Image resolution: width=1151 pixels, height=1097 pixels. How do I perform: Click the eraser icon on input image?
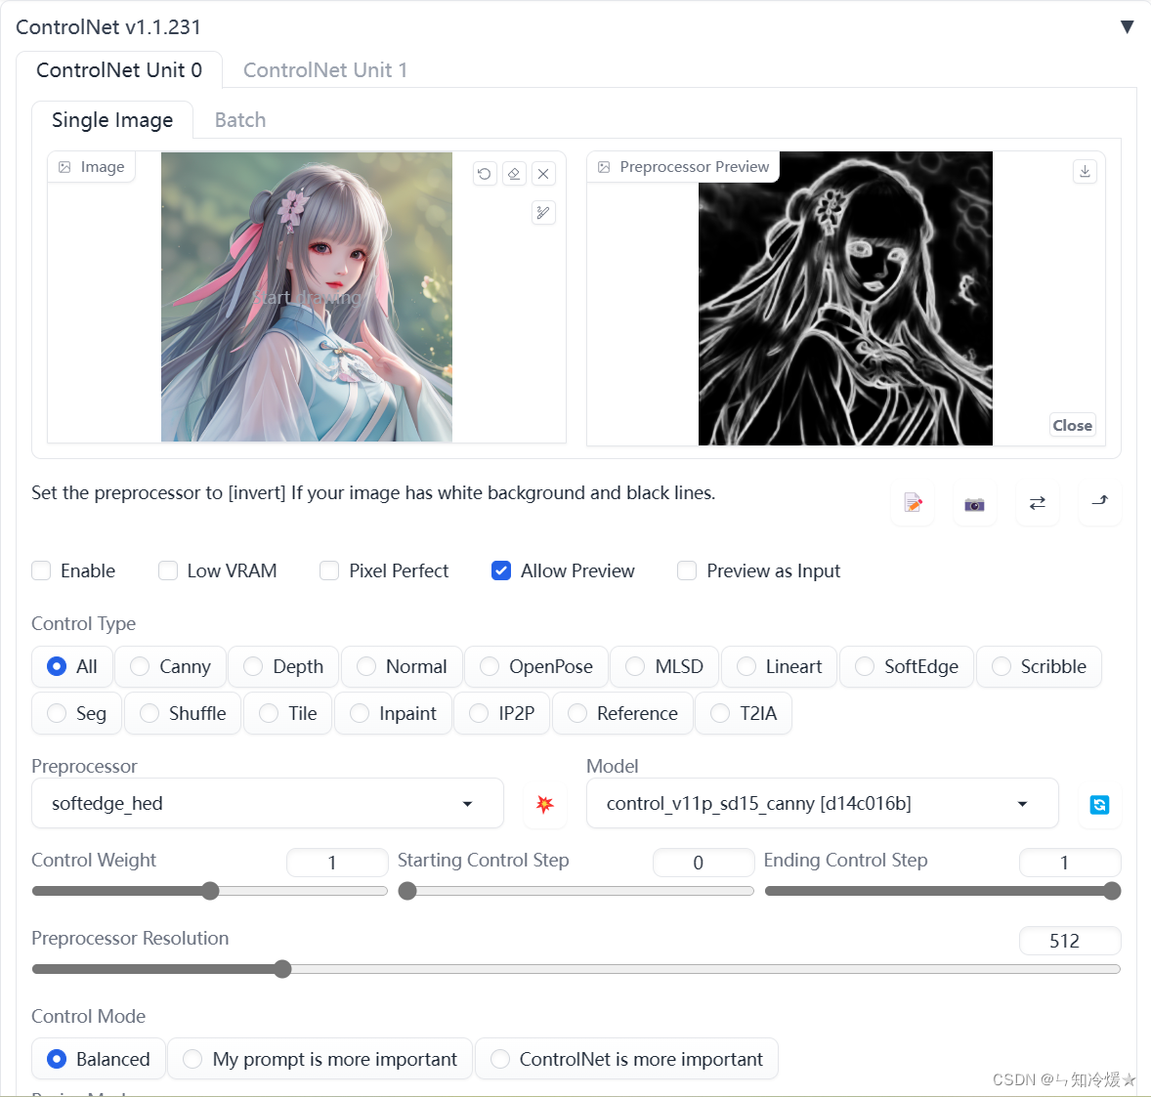(x=514, y=174)
